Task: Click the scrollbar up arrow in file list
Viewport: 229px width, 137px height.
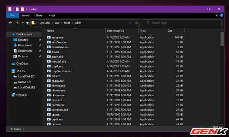Action: (x=222, y=30)
